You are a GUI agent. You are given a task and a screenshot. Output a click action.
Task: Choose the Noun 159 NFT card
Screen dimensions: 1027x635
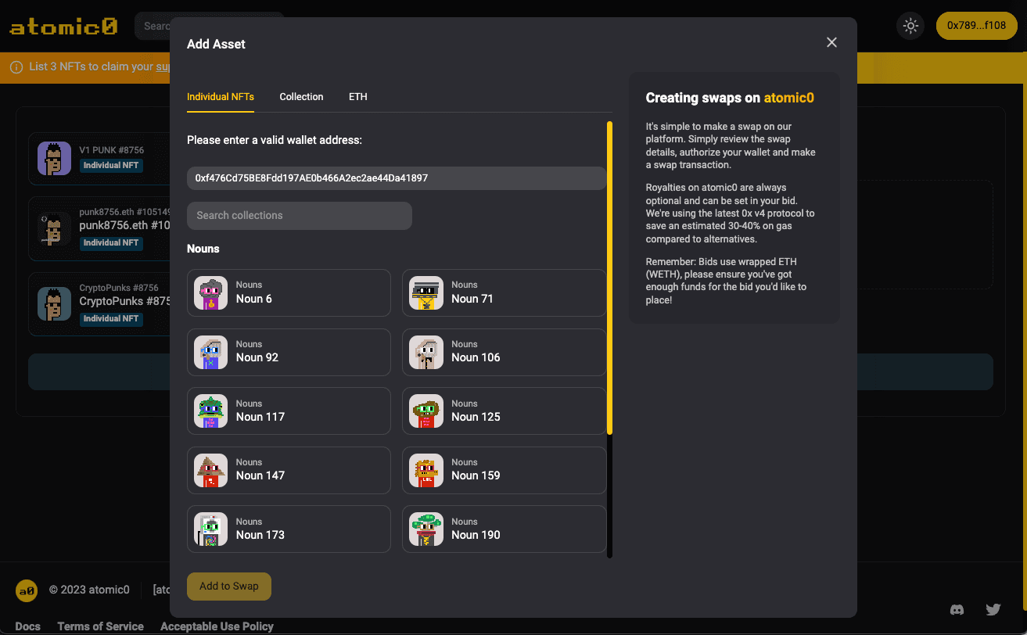pos(504,470)
